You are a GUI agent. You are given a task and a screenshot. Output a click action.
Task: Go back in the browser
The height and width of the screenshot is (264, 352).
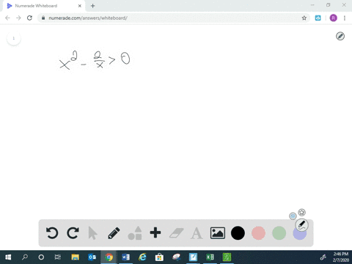[x=7, y=18]
